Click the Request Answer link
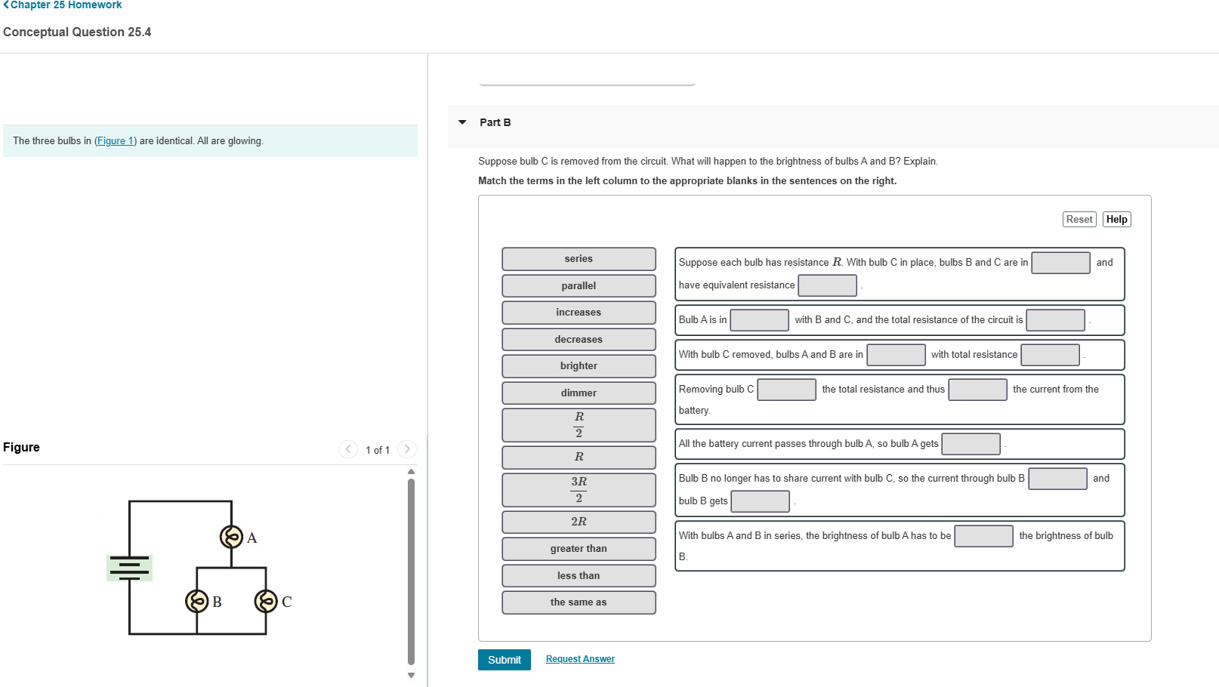The height and width of the screenshot is (687, 1219). pos(580,658)
